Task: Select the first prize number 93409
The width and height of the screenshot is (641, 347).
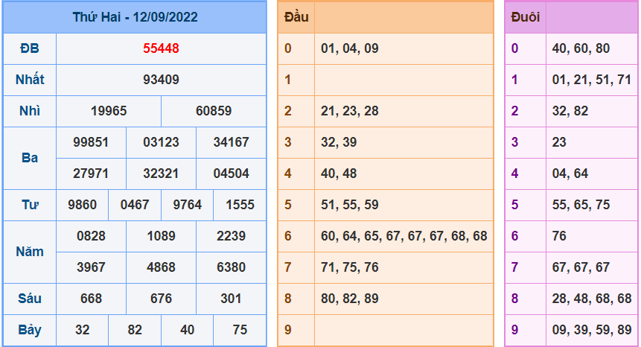Action: (x=161, y=80)
